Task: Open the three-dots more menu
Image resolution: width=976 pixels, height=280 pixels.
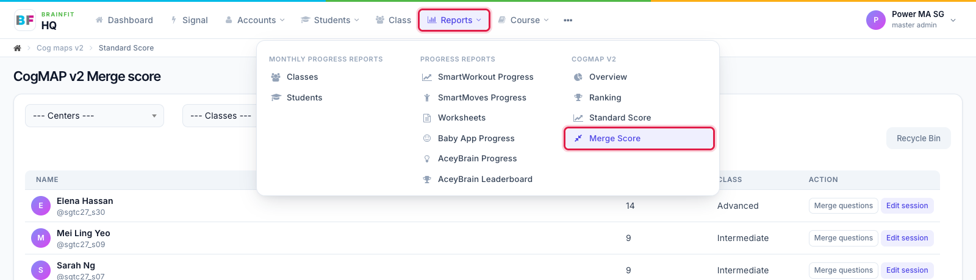Action: (x=568, y=20)
